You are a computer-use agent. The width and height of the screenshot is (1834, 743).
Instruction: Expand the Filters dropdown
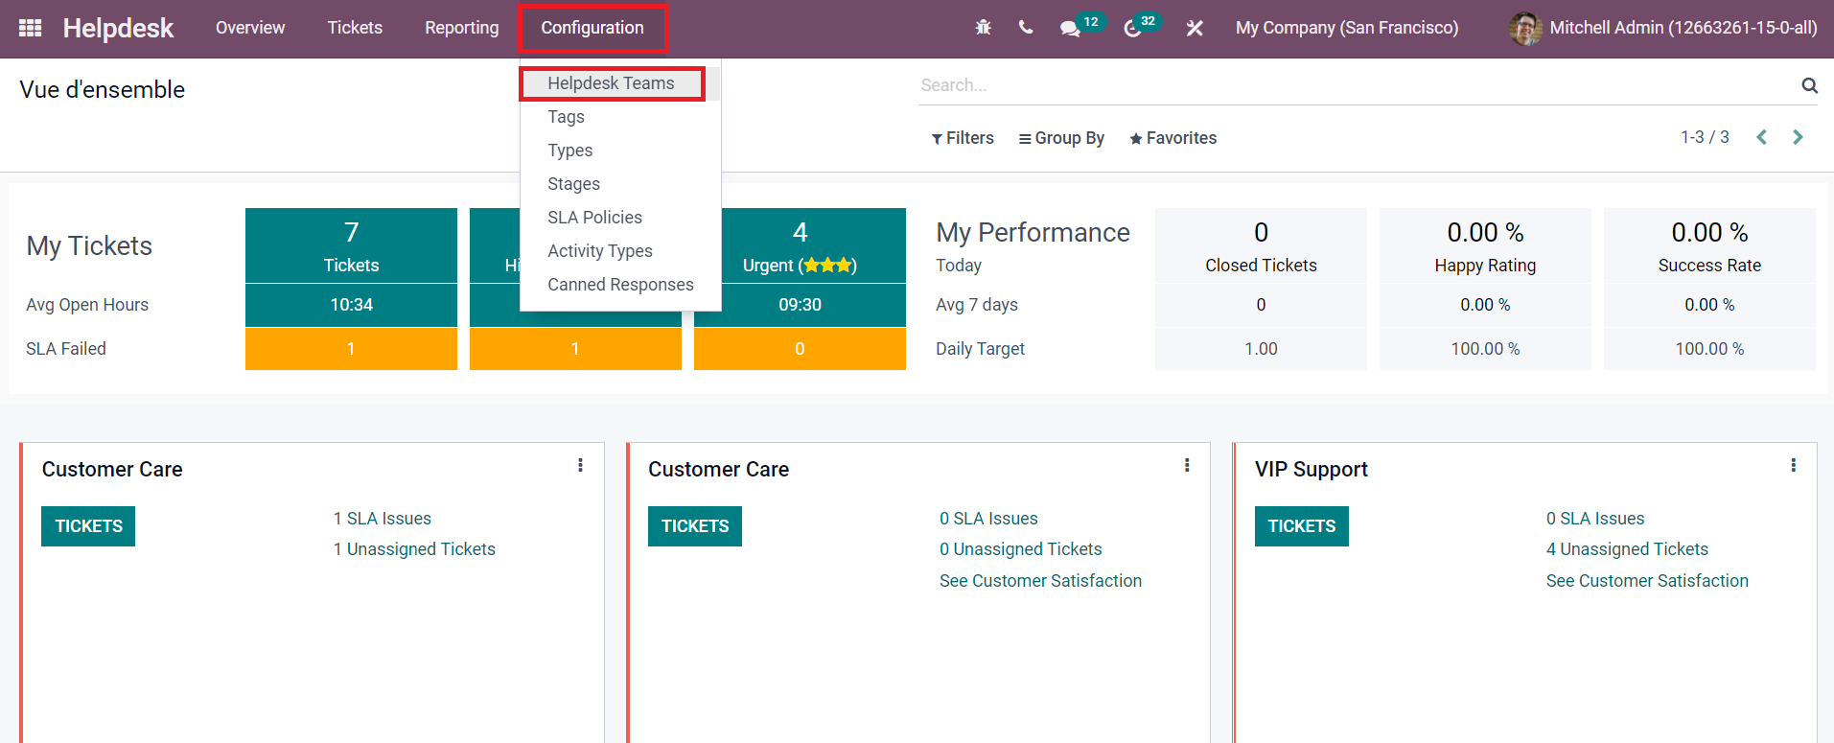click(963, 138)
